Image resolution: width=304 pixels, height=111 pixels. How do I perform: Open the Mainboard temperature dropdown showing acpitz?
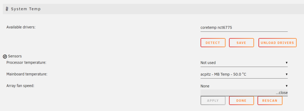click(244, 74)
